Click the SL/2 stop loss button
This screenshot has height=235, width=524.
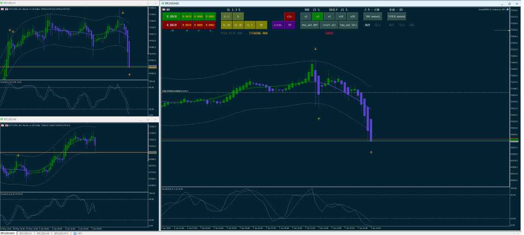pos(226,17)
